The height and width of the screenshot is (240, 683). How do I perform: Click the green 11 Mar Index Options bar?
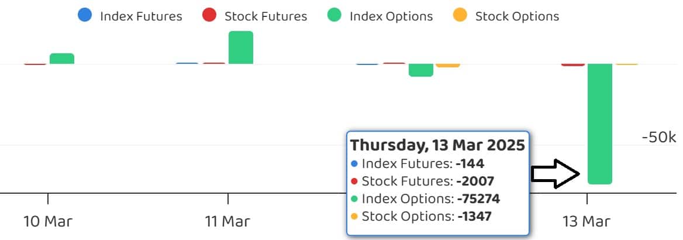click(240, 47)
